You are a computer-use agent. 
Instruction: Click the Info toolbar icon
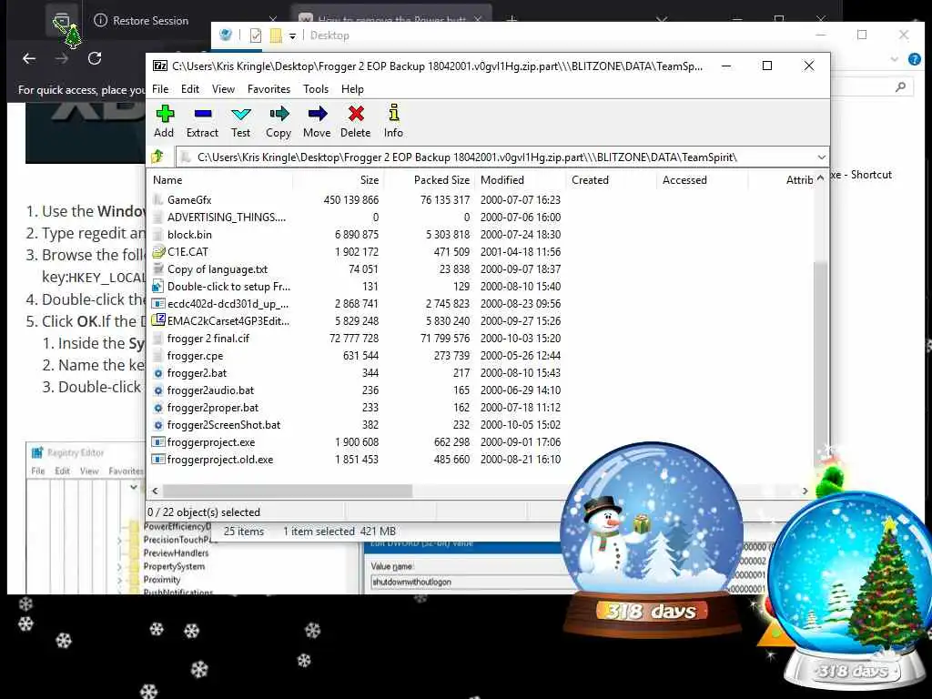tap(393, 113)
